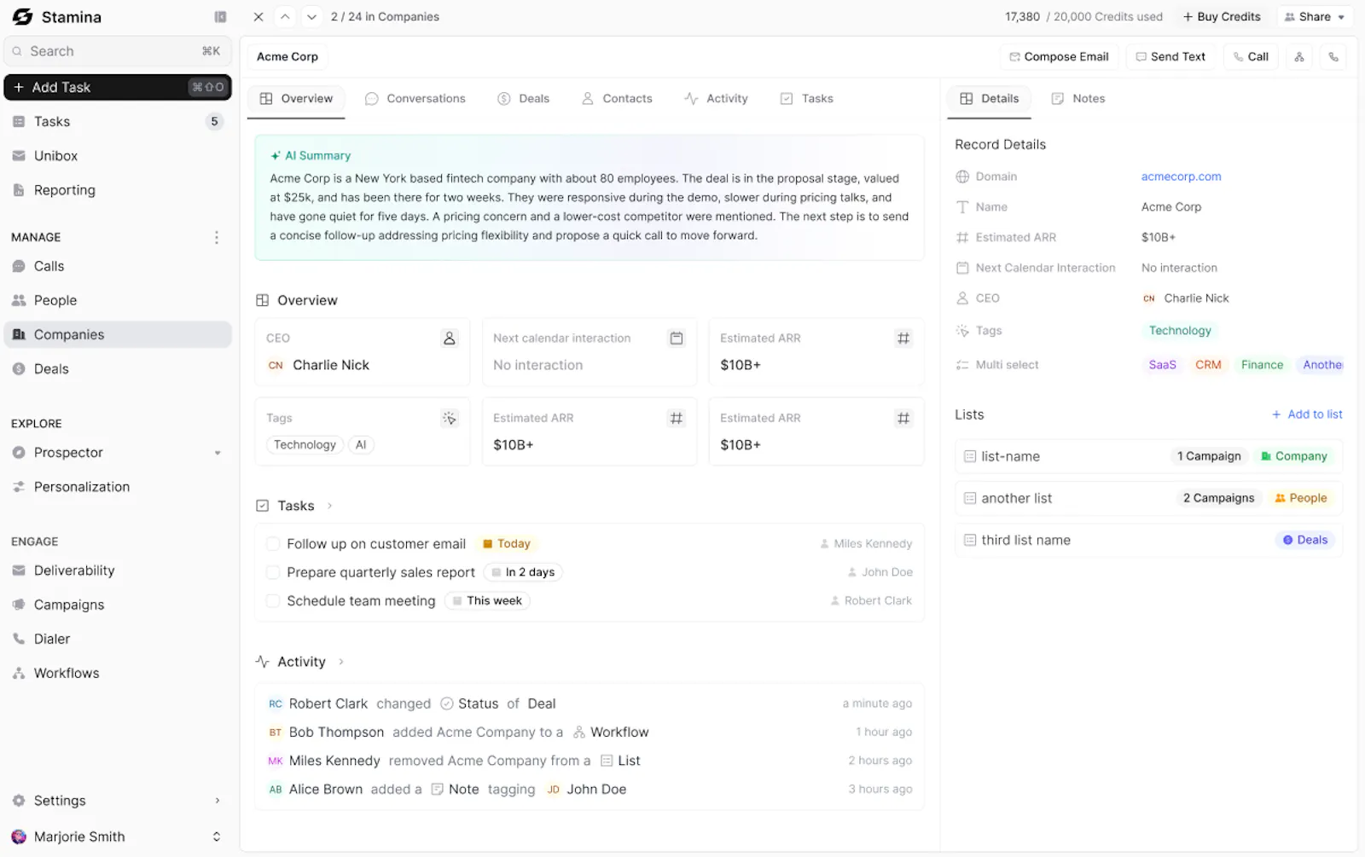Open the another list row

[1148, 498]
